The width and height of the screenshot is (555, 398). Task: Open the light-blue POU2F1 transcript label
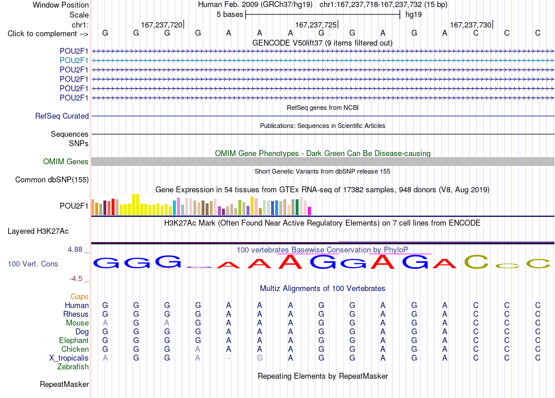pyautogui.click(x=74, y=61)
